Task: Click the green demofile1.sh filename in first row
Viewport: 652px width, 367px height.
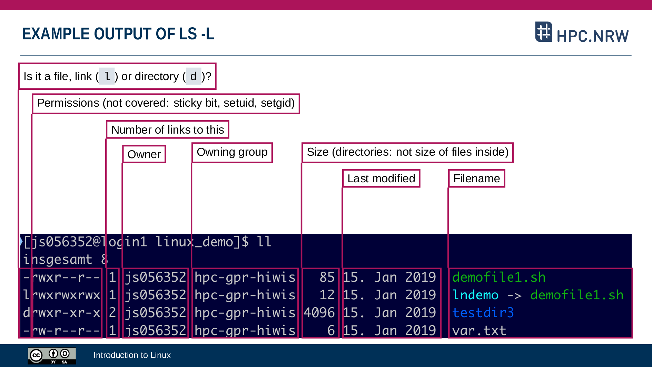Action: 498,277
